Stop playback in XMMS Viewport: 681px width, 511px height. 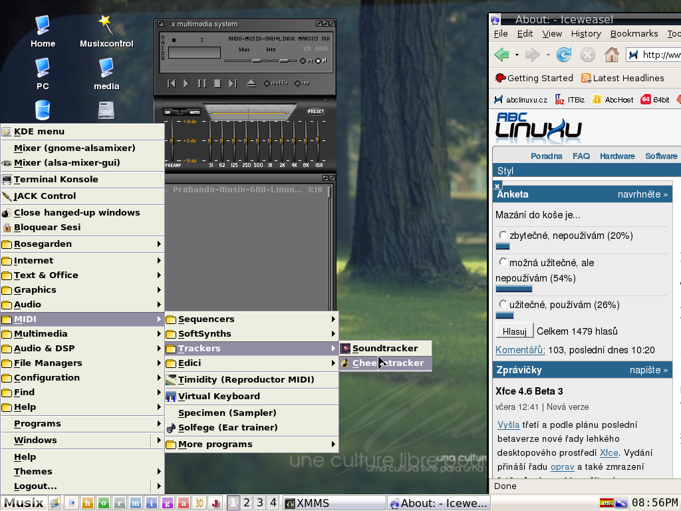click(217, 83)
